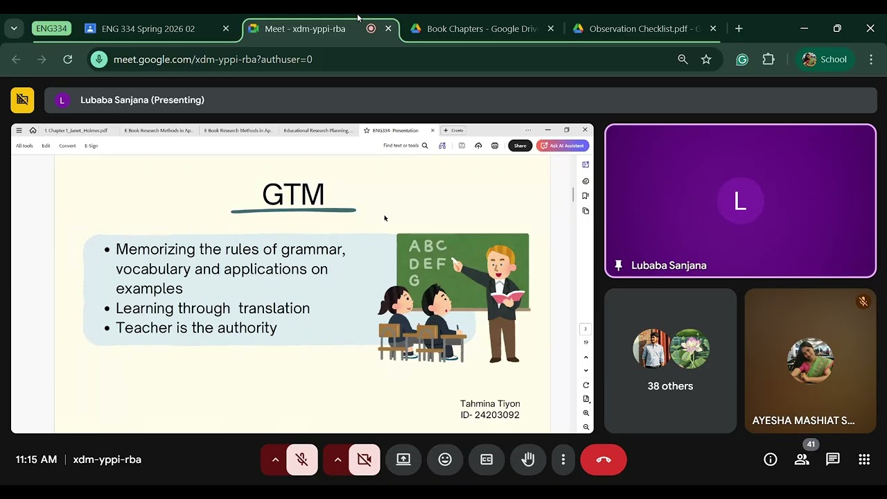
Task: Reload the Meet page
Action: click(x=68, y=60)
